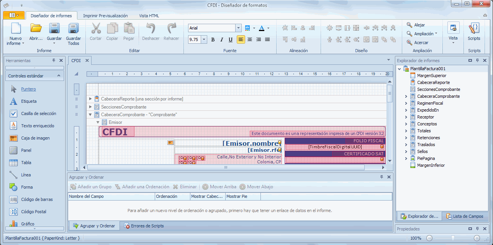The height and width of the screenshot is (245, 493).
Task: Click the Abrir folder icon
Action: 36,29
